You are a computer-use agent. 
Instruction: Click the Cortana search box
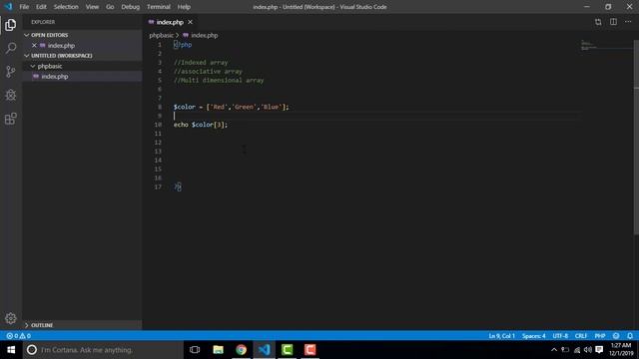coord(103,350)
